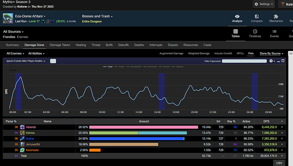Toggle NPCs option

click(240, 53)
